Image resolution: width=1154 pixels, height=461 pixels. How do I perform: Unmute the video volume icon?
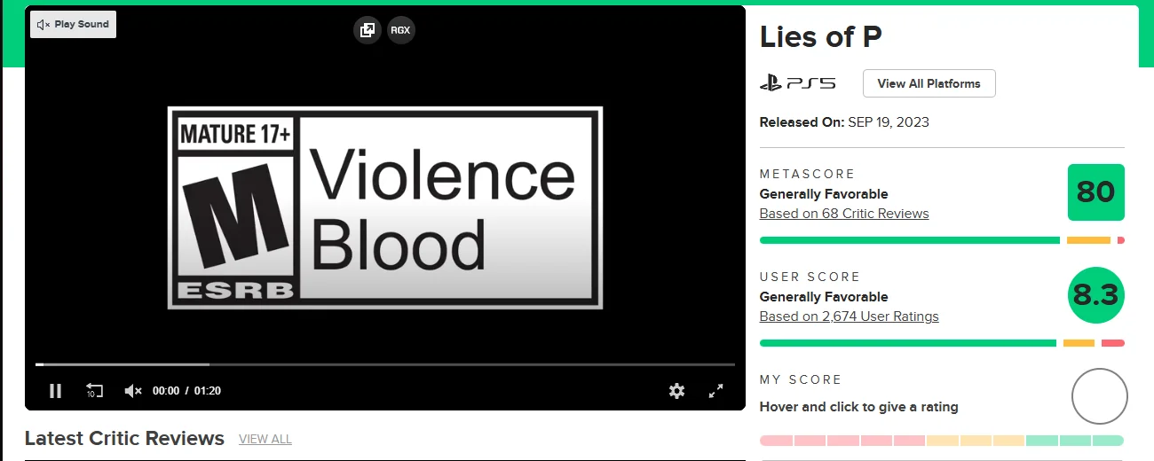tap(133, 391)
